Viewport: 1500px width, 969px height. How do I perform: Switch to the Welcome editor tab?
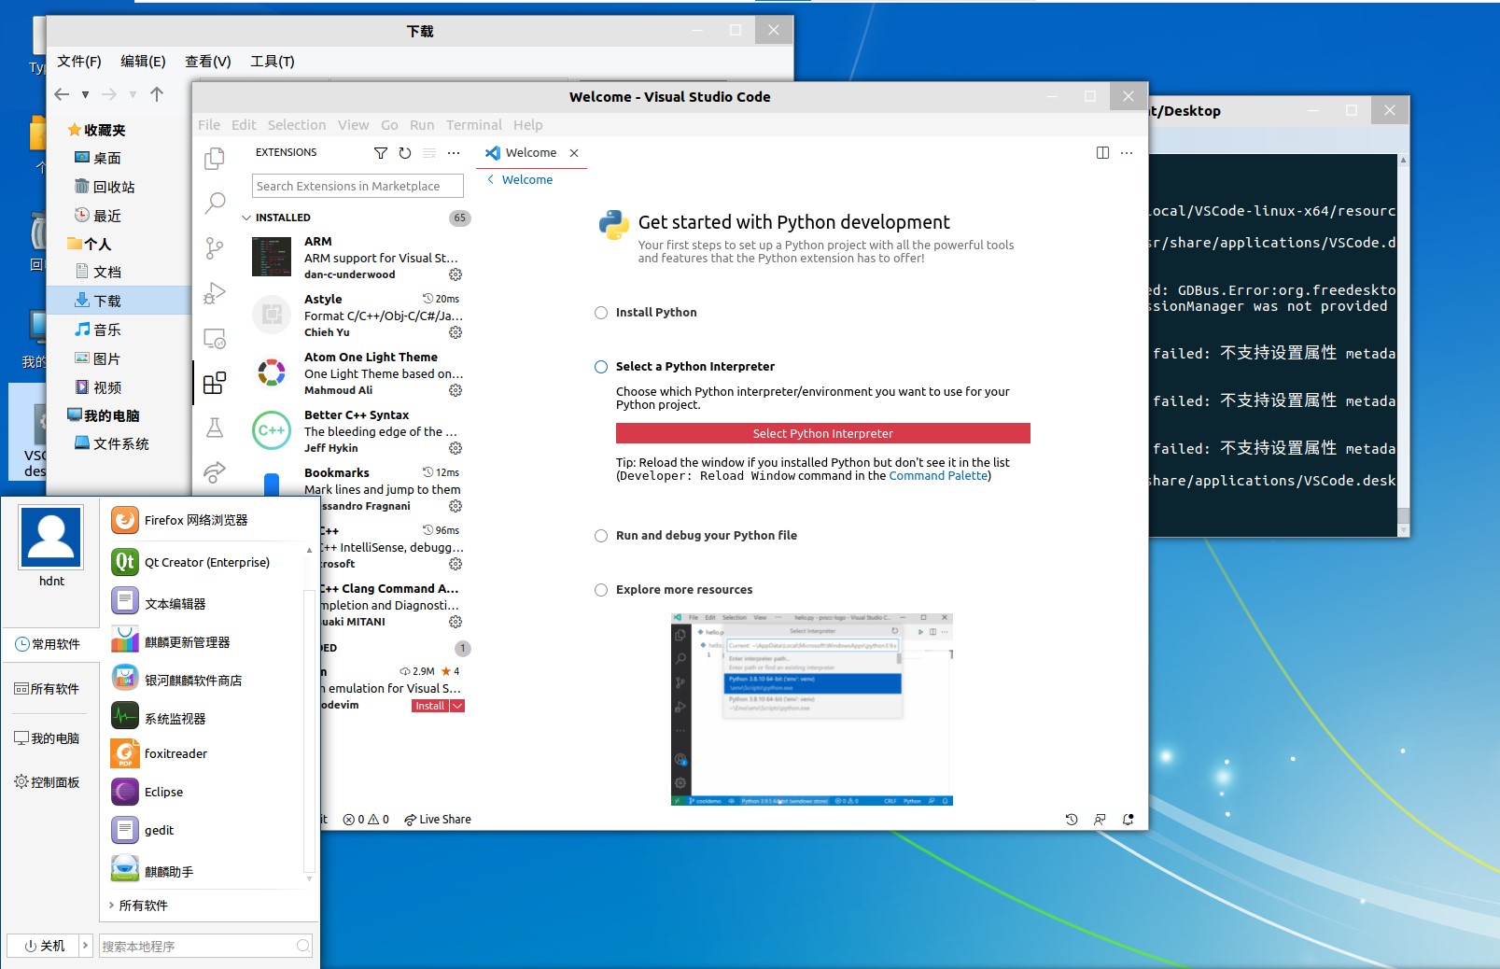(530, 153)
